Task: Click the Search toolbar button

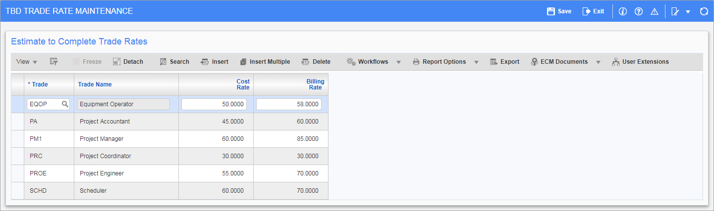Action: coord(174,62)
